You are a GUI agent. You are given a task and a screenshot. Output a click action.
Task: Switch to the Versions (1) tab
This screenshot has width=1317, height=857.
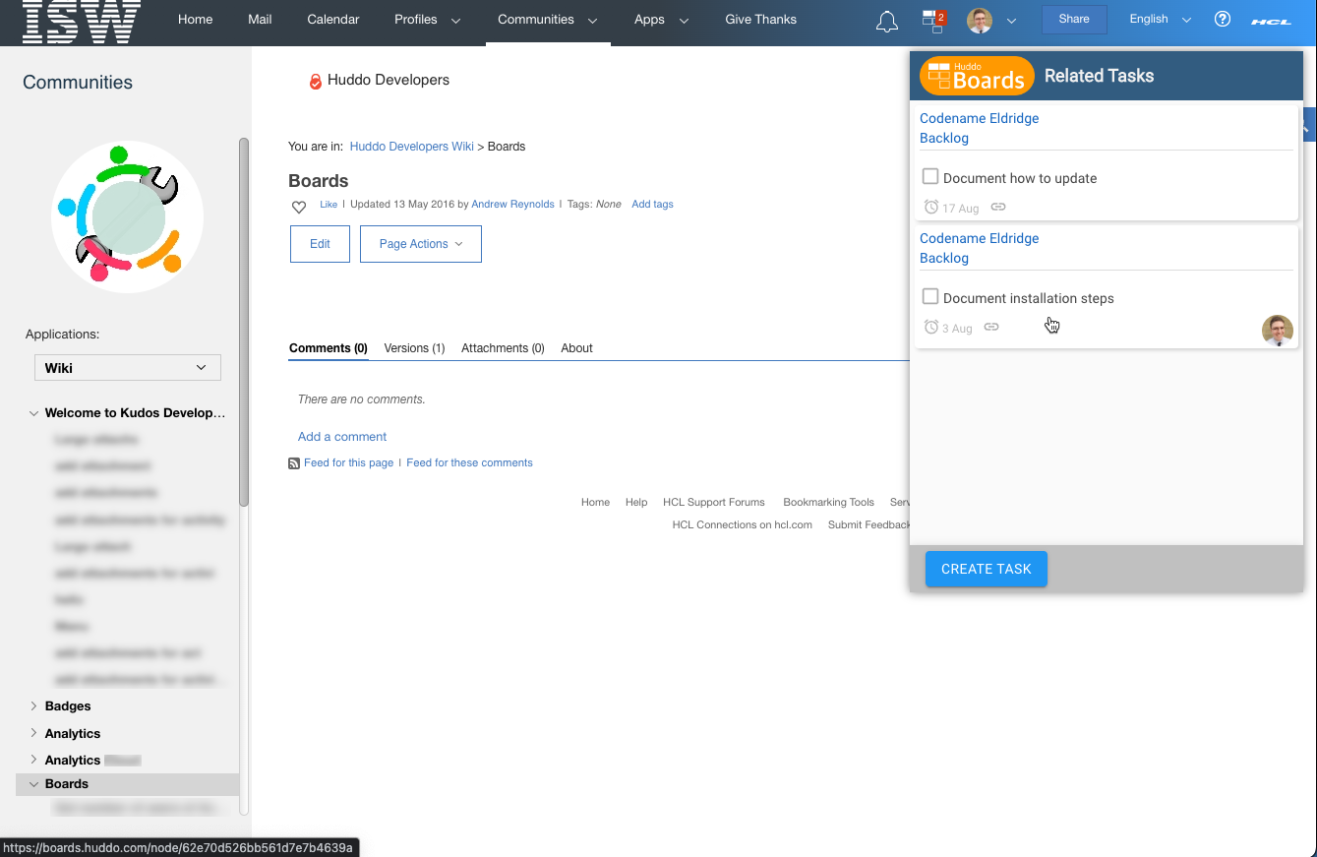click(x=414, y=348)
